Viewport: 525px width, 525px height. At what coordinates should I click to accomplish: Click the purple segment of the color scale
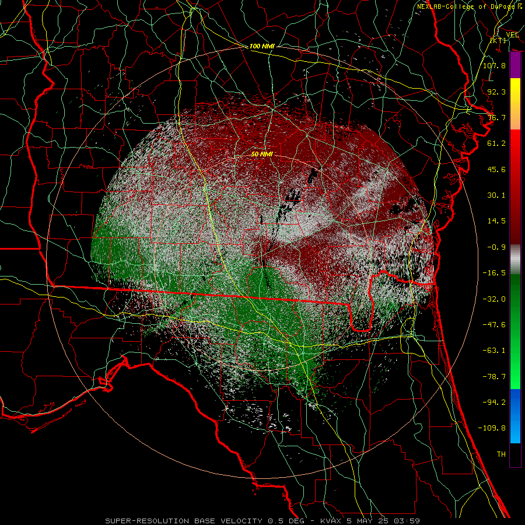(515, 65)
